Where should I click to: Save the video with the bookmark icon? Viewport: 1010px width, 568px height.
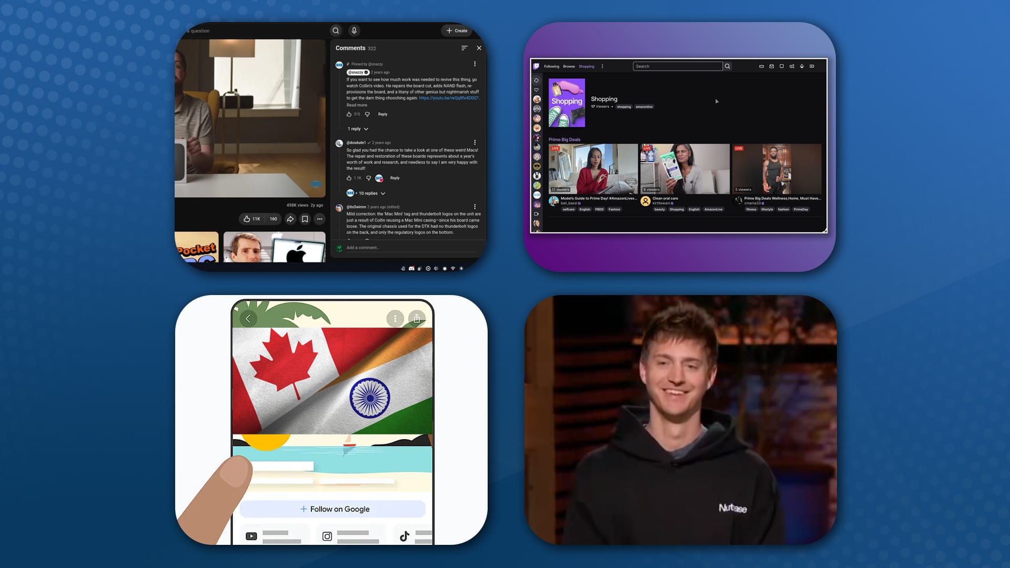coord(305,219)
